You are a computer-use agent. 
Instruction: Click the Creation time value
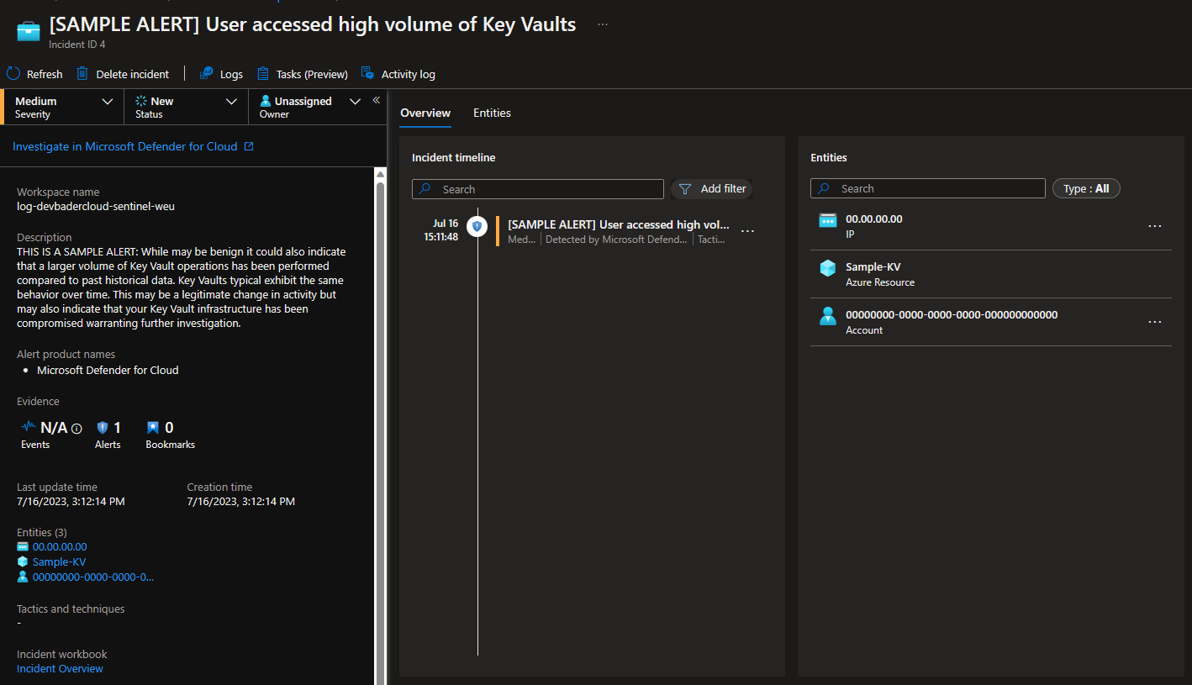pyautogui.click(x=240, y=502)
